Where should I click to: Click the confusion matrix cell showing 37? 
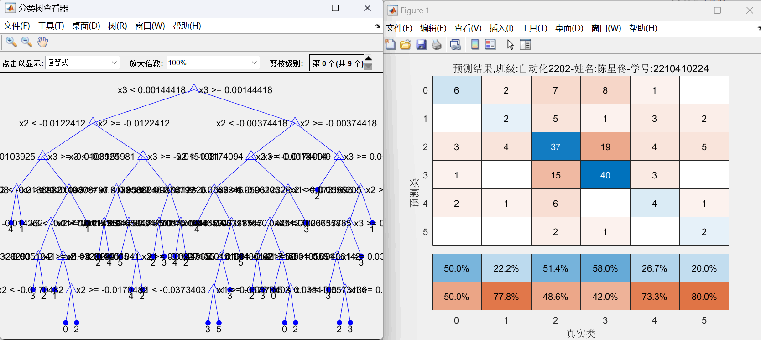(556, 147)
